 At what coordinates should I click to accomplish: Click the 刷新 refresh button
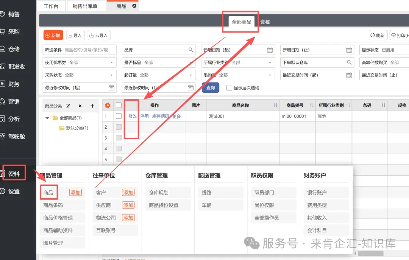point(378,35)
